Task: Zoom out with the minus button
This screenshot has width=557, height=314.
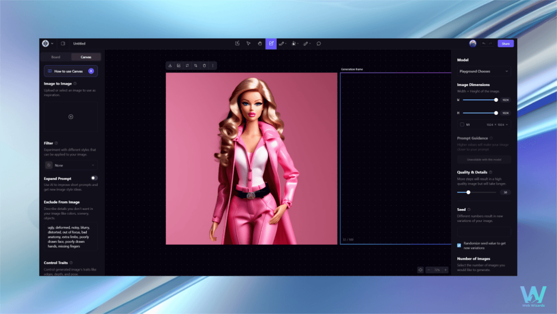Action: [429, 270]
